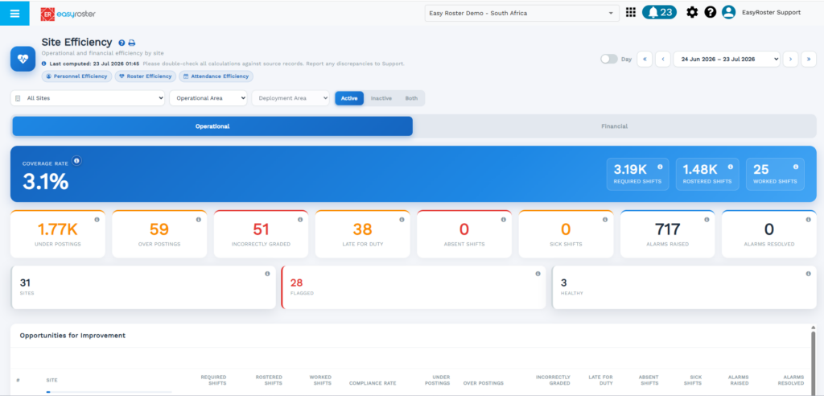Show info for Required Shifts
Image resolution: width=824 pixels, height=396 pixels.
tap(660, 167)
